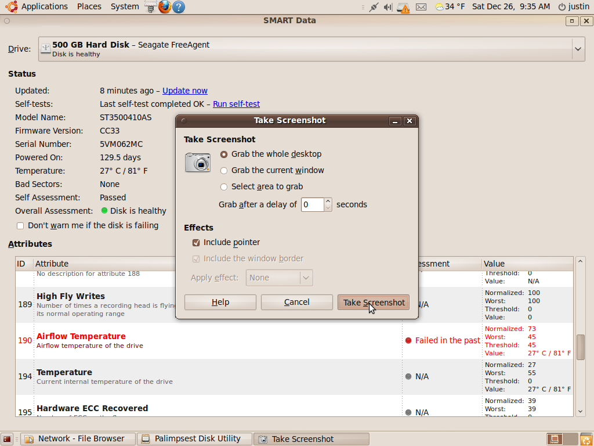
Task: Open the mail envelope indicator
Action: (421, 7)
